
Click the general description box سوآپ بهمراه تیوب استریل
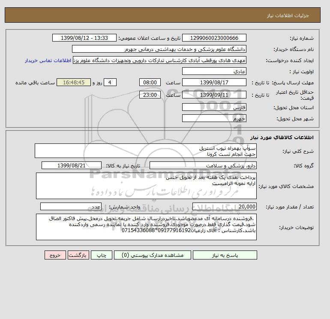146,151
